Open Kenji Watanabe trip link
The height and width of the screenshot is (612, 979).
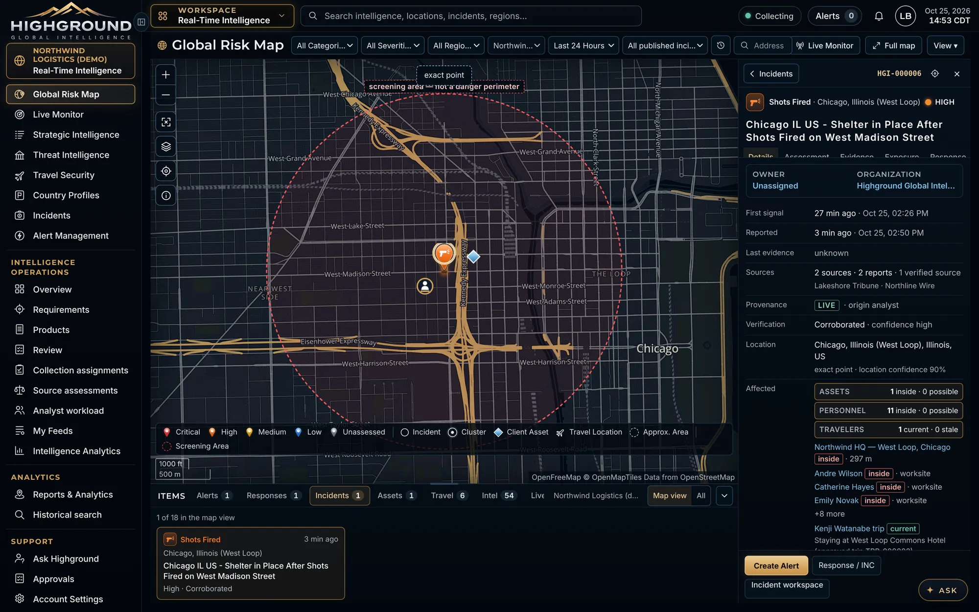coord(849,529)
